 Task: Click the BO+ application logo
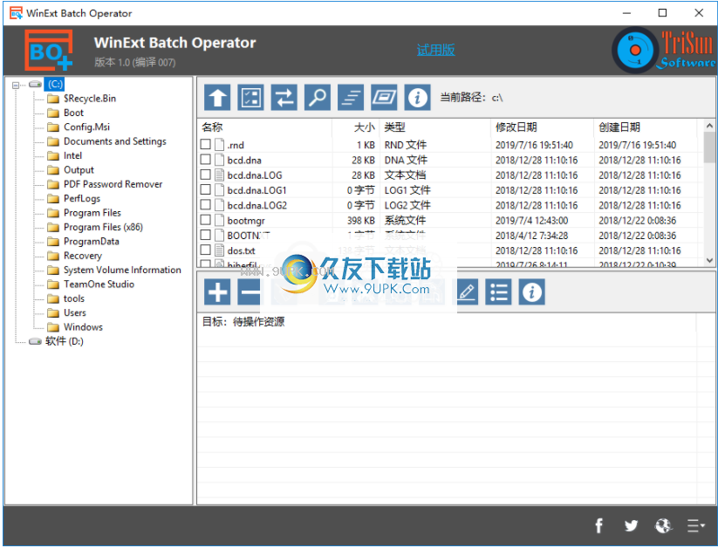(49, 50)
